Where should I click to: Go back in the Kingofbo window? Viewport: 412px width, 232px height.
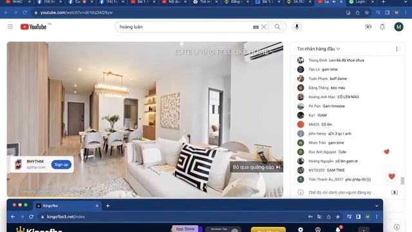[13, 217]
